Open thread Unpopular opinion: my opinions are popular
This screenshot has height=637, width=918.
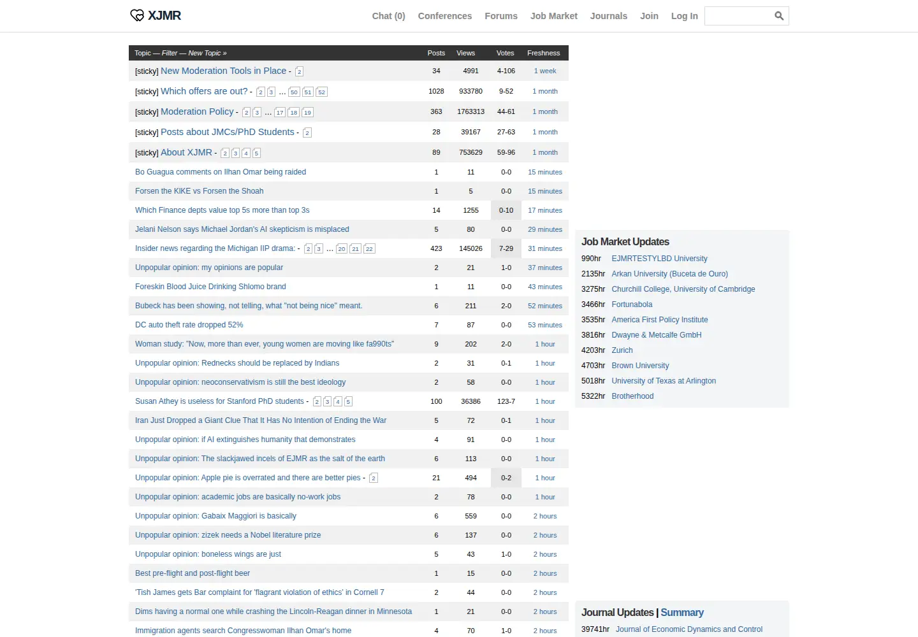pos(209,268)
